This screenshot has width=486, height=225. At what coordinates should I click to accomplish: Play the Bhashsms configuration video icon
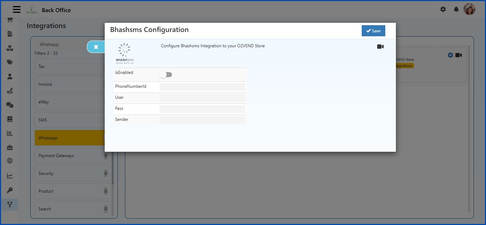point(380,46)
